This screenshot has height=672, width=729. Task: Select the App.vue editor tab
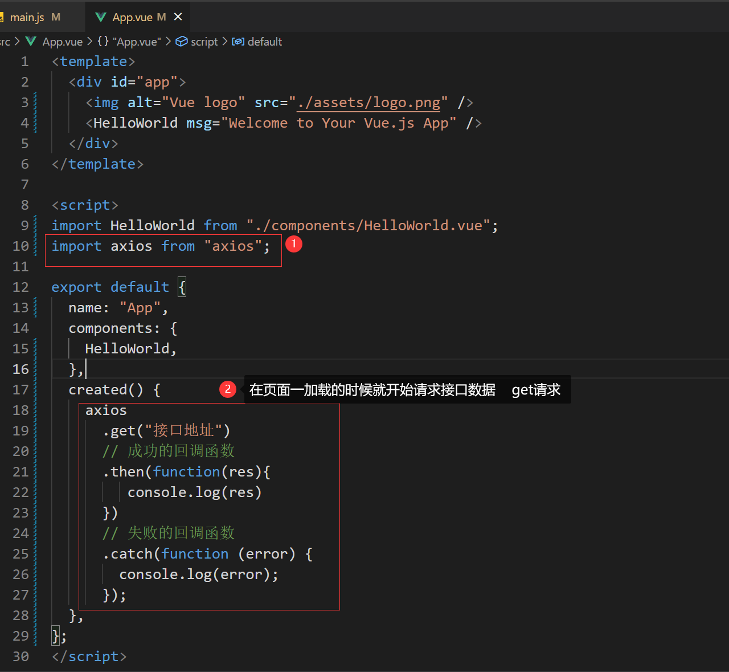coord(132,17)
